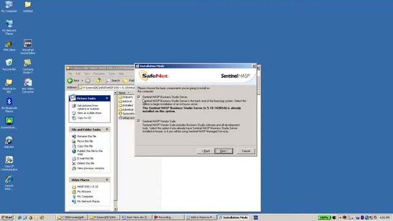The width and height of the screenshot is (393, 221).
Task: Click the battery 100% tray indicator
Action: [x=324, y=217]
